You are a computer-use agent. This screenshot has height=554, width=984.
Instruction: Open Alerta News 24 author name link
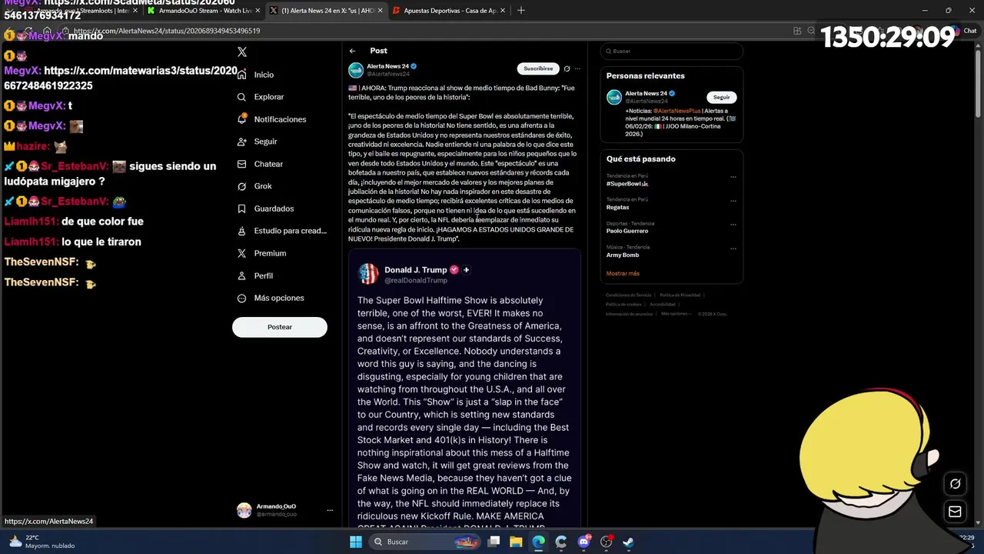(x=388, y=66)
